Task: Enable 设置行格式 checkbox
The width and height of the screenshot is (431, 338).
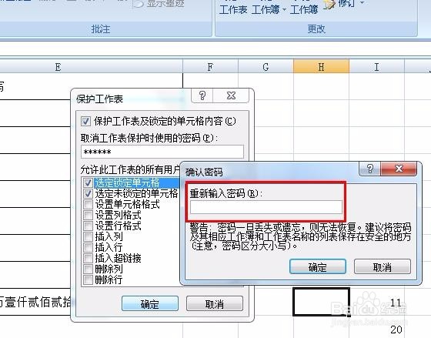Action: coord(88,226)
